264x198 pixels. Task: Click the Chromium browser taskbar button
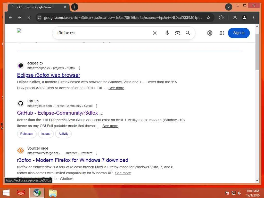pyautogui.click(x=37, y=193)
